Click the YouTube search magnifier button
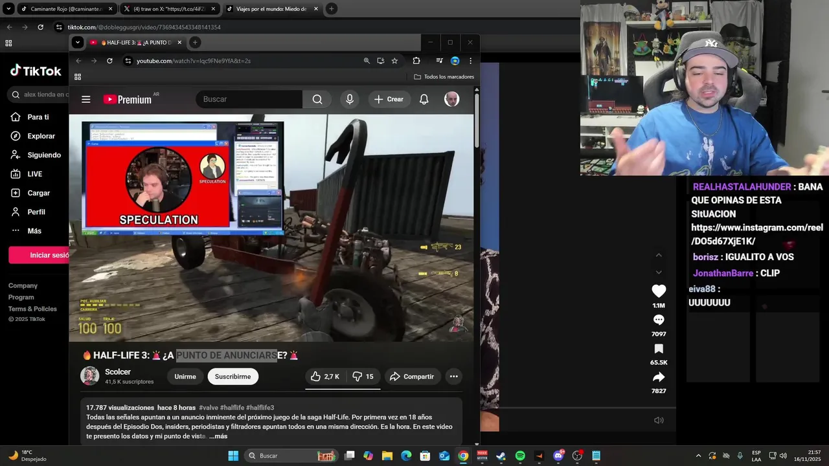This screenshot has height=466, width=829. pyautogui.click(x=317, y=99)
